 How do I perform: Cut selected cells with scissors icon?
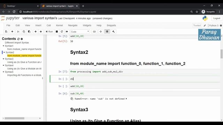[x=18, y=32]
